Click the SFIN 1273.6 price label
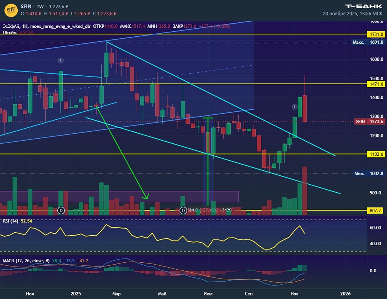Image resolution: width=387 pixels, height=299 pixels. click(370, 121)
